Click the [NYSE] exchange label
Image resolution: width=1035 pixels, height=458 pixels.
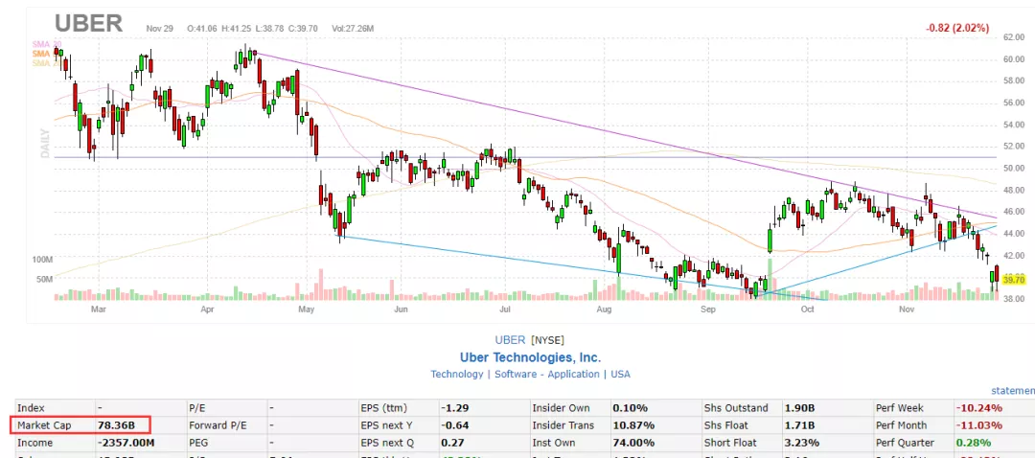coord(547,340)
